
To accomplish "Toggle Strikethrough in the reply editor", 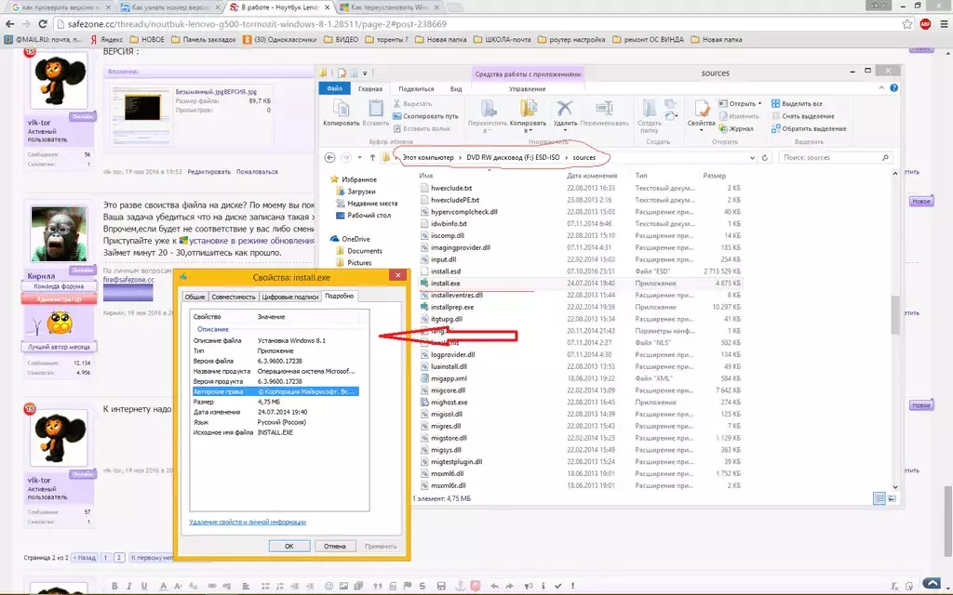I will click(x=422, y=586).
